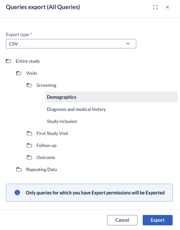The width and height of the screenshot is (180, 230).
Task: Click the Entire study folder icon
Action: (9, 61)
